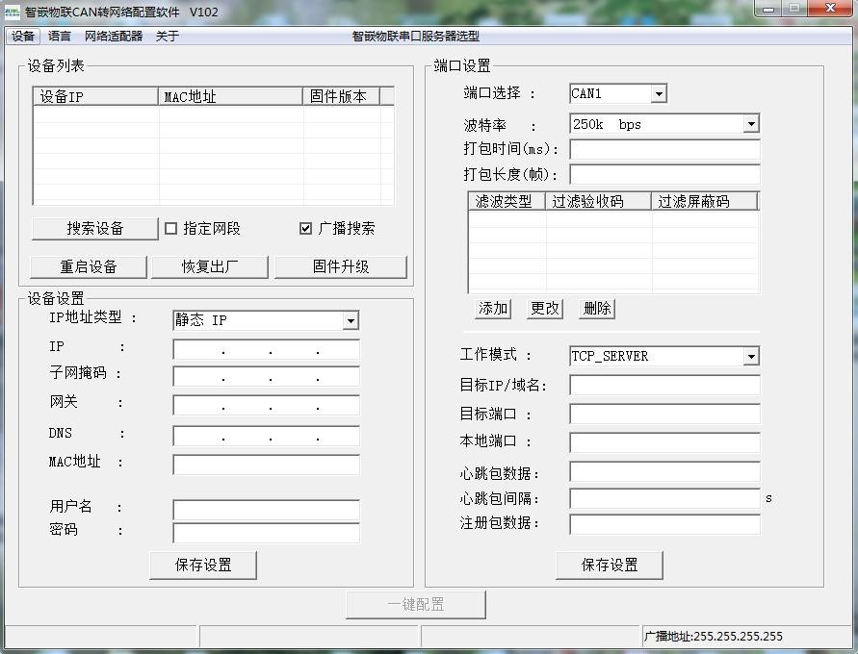This screenshot has height=654, width=858.
Task: Click the 子网掩码 input field
Action: click(x=266, y=375)
